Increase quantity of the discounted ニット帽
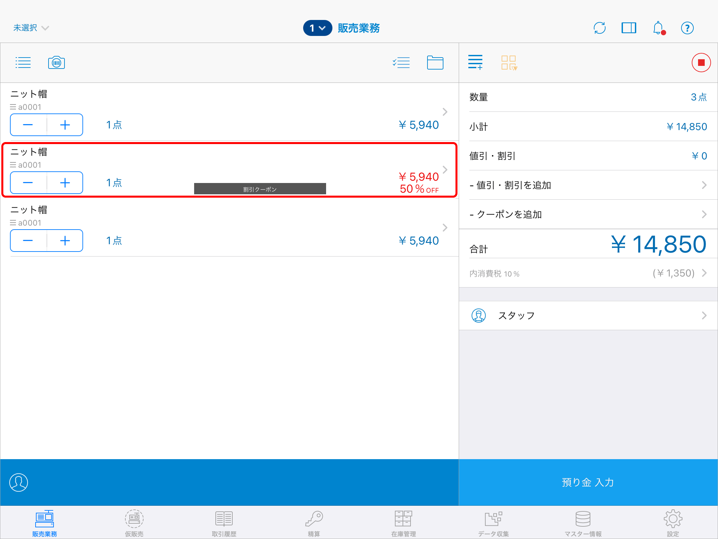Viewport: 718px width, 539px height. 65,183
